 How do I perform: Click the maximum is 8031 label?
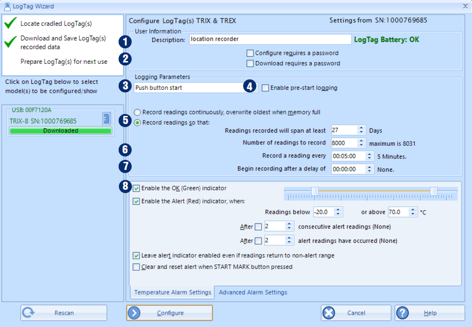(392, 144)
